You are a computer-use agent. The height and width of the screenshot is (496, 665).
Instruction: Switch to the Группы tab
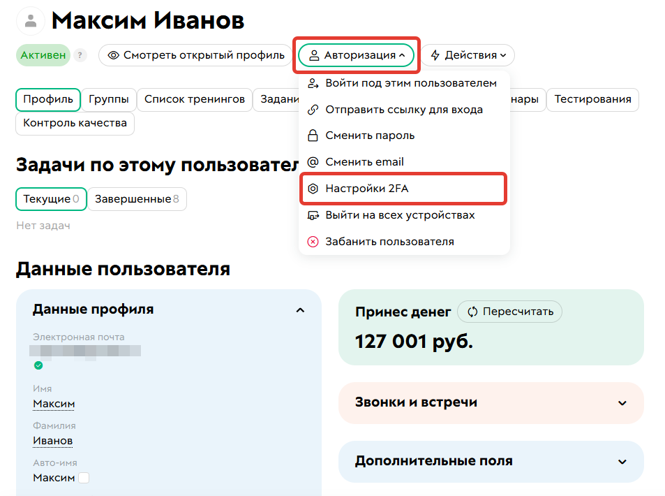pyautogui.click(x=108, y=99)
